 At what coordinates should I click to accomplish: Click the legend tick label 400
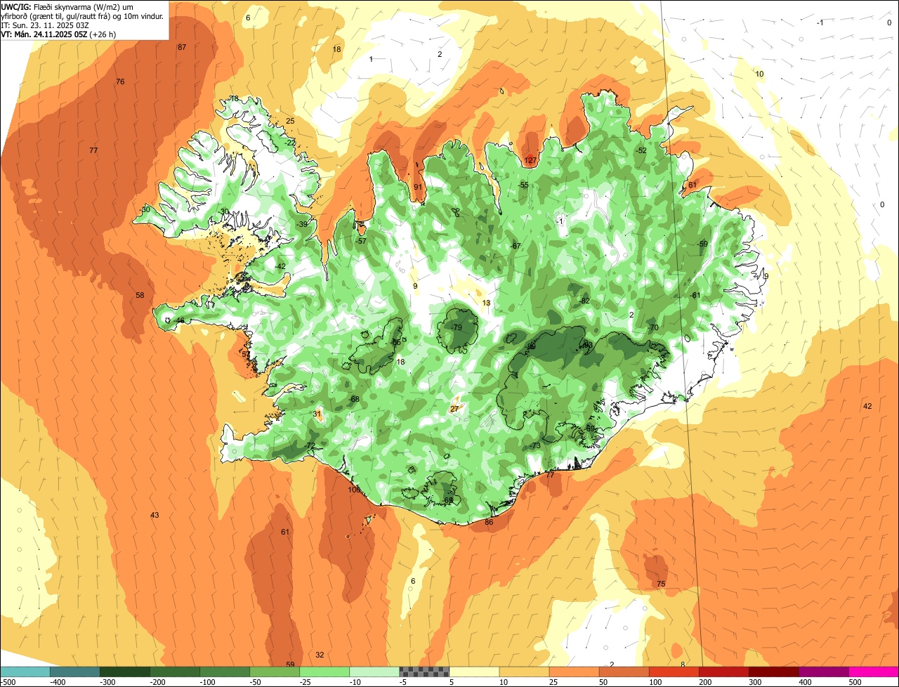click(x=805, y=681)
